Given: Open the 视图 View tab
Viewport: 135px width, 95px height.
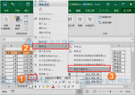Looking at the screenshot, I should [x=78, y=11].
